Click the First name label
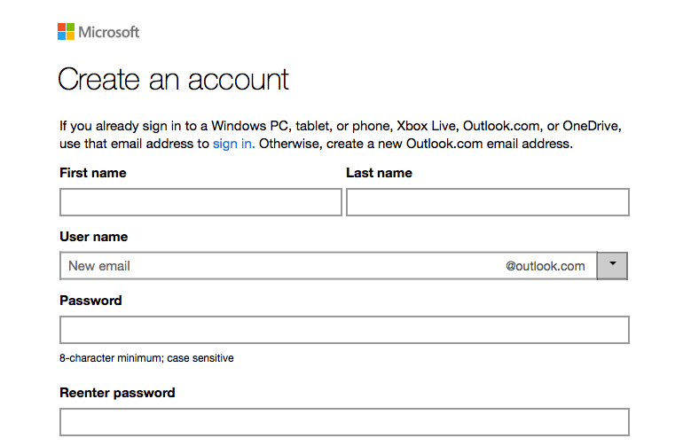The width and height of the screenshot is (691, 446). coord(93,173)
